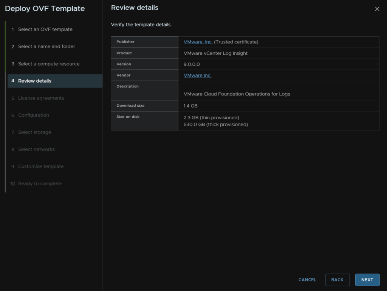Viewport: 387px width, 291px height.
Task: Click the Download size row label
Action: coord(130,105)
